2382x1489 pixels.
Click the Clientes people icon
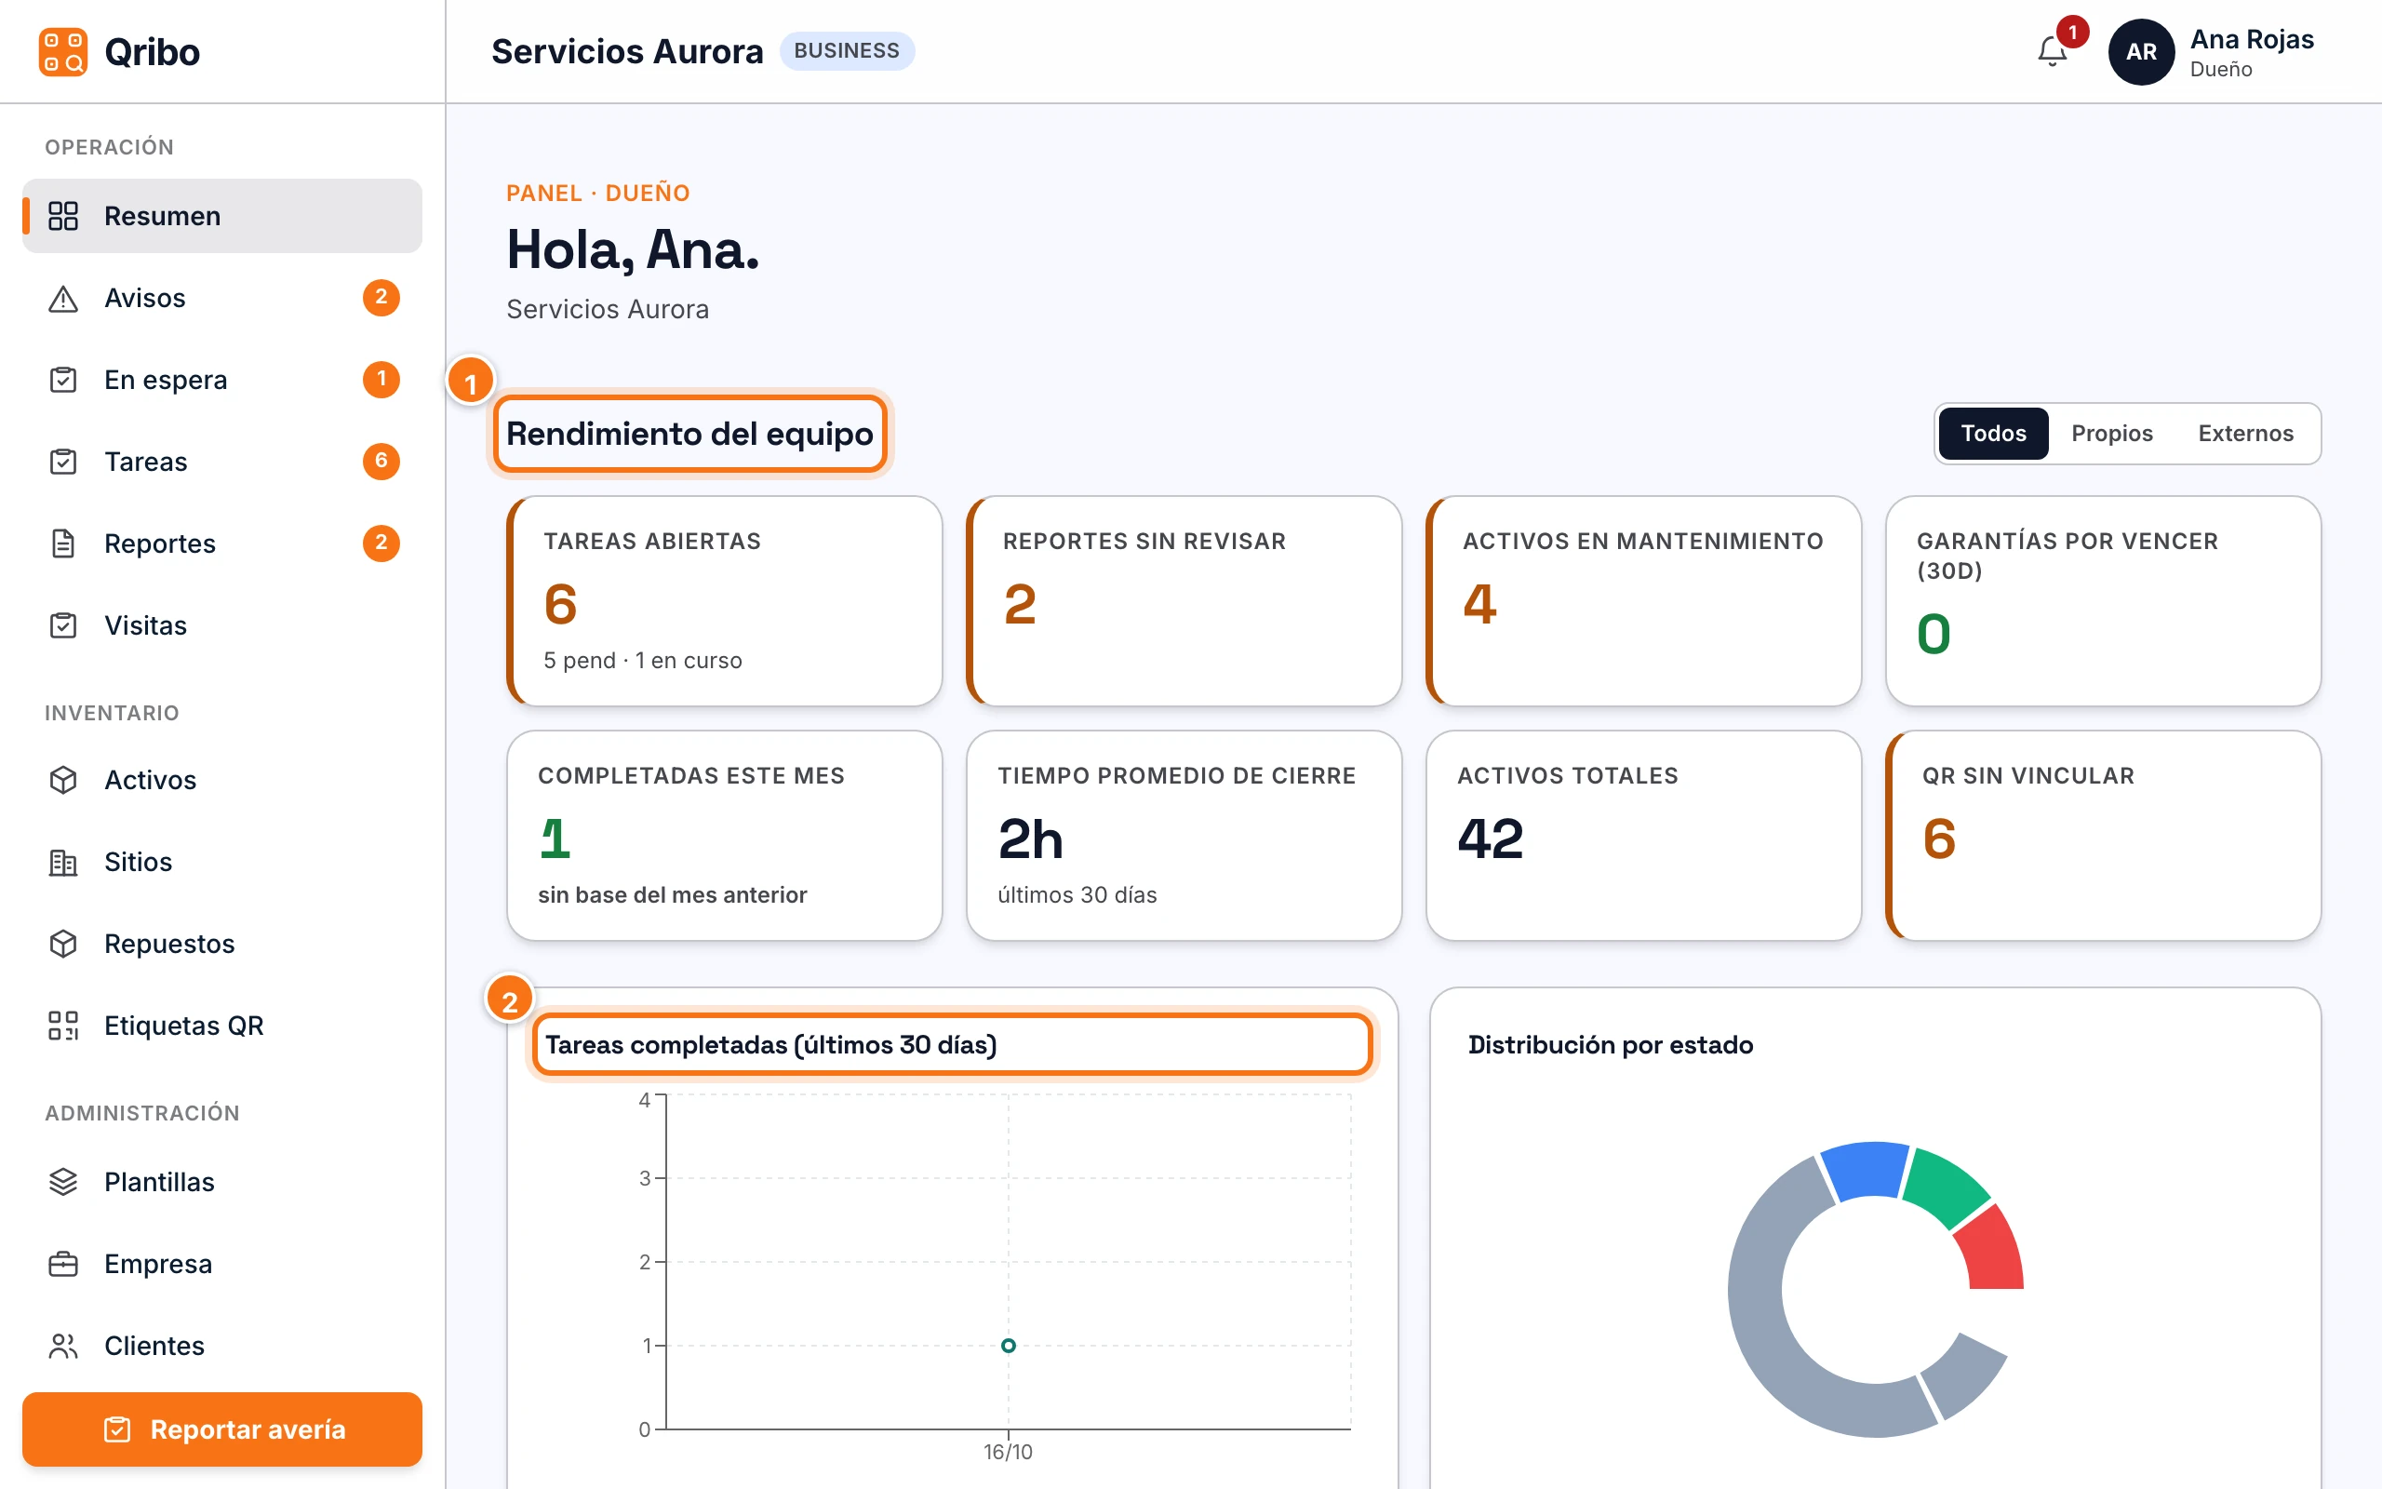tap(63, 1346)
